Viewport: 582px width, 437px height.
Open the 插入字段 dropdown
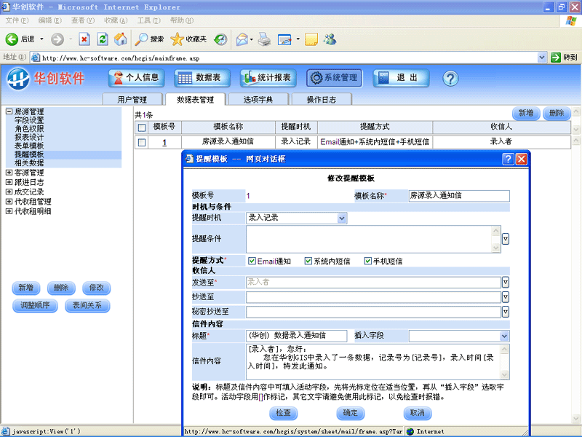coord(504,336)
